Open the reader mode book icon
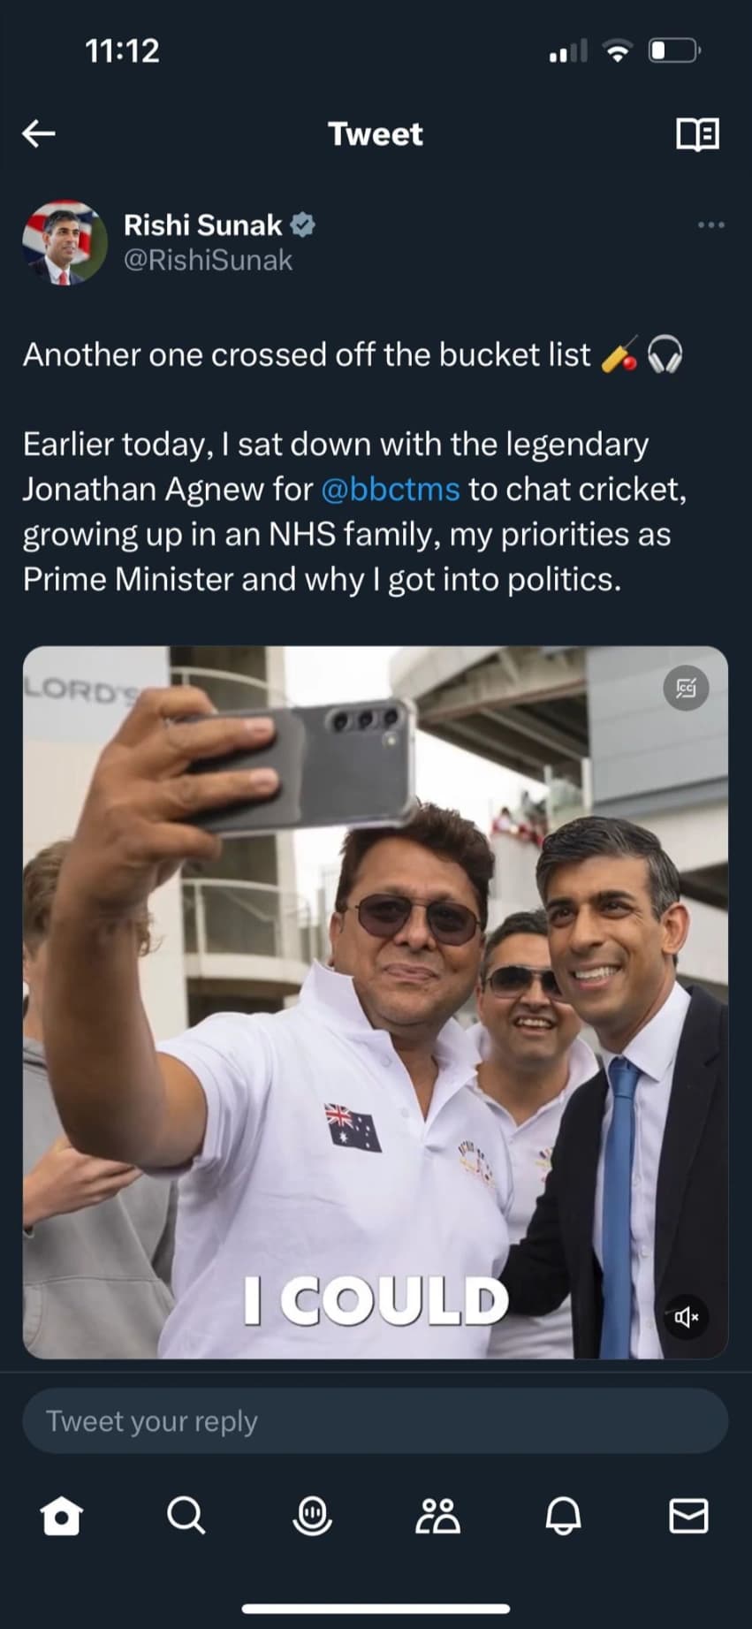The width and height of the screenshot is (752, 1629). [x=697, y=134]
